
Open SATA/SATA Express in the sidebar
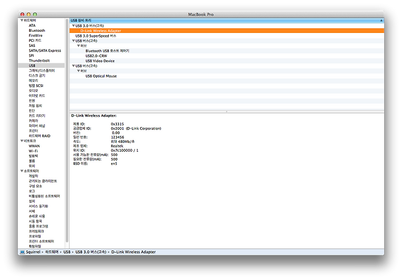point(45,50)
